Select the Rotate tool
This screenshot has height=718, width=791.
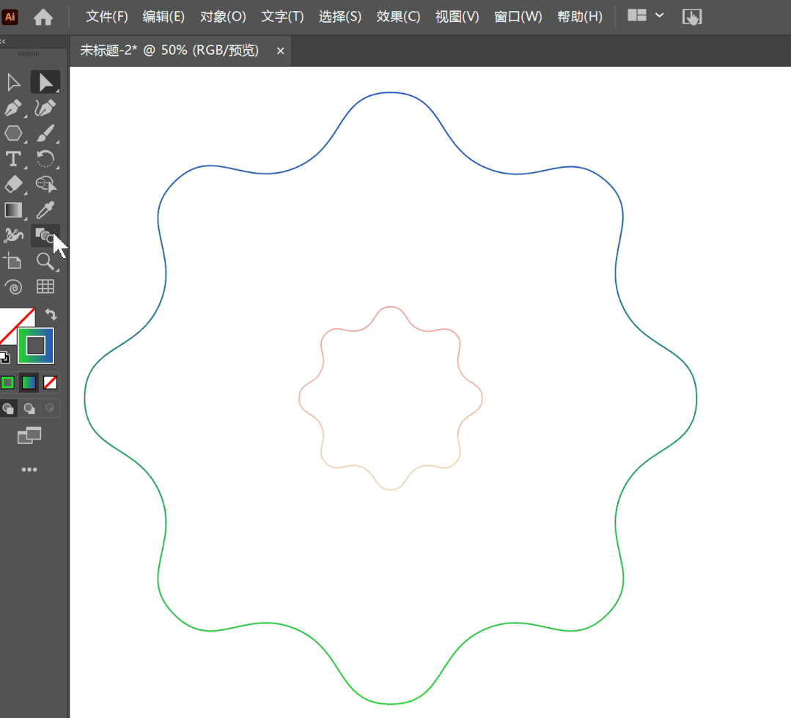pos(45,159)
